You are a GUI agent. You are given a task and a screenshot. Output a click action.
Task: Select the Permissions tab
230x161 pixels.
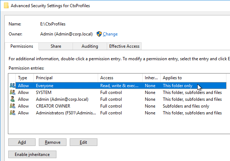(x=22, y=46)
